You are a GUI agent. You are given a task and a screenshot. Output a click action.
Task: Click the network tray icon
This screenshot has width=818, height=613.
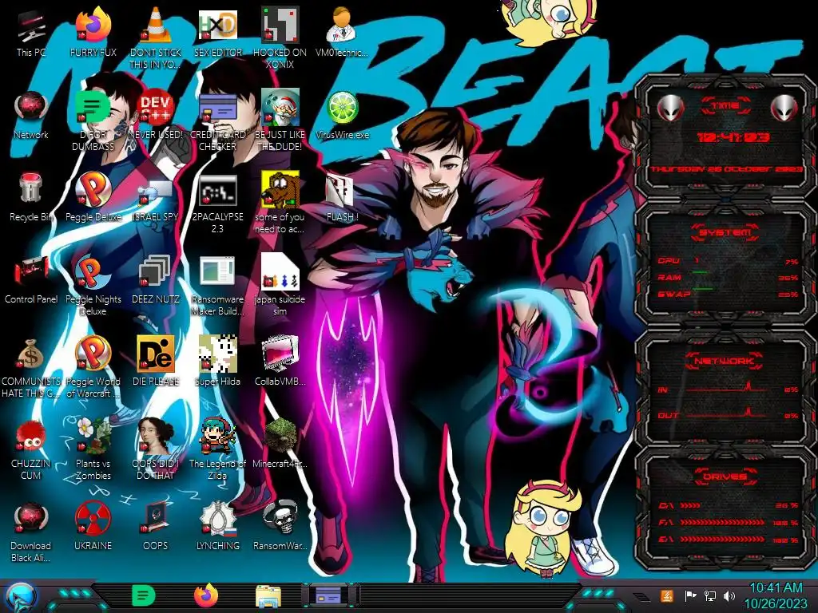tap(710, 595)
